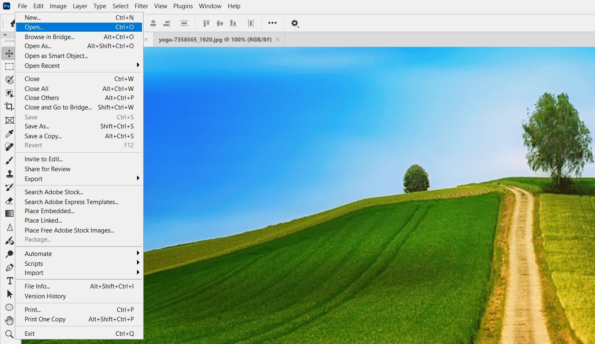Open the options bar gear settings
The height and width of the screenshot is (344, 595).
point(295,23)
